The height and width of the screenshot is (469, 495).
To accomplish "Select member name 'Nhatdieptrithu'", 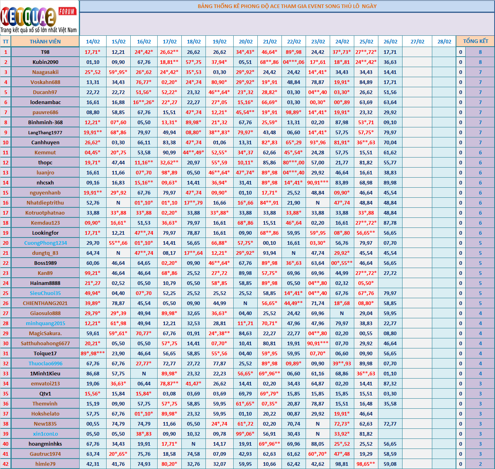I will pos(45,203).
